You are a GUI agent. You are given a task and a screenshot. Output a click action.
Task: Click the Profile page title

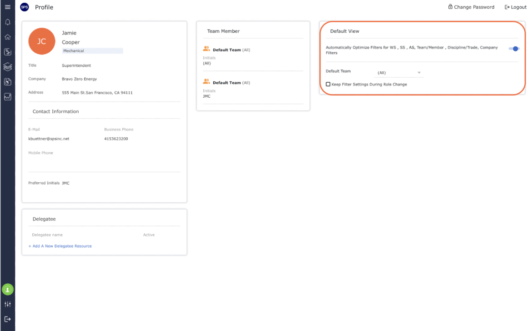44,7
